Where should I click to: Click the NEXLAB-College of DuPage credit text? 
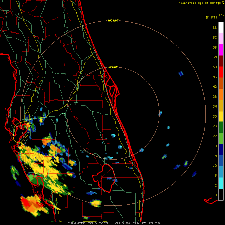point(201,3)
